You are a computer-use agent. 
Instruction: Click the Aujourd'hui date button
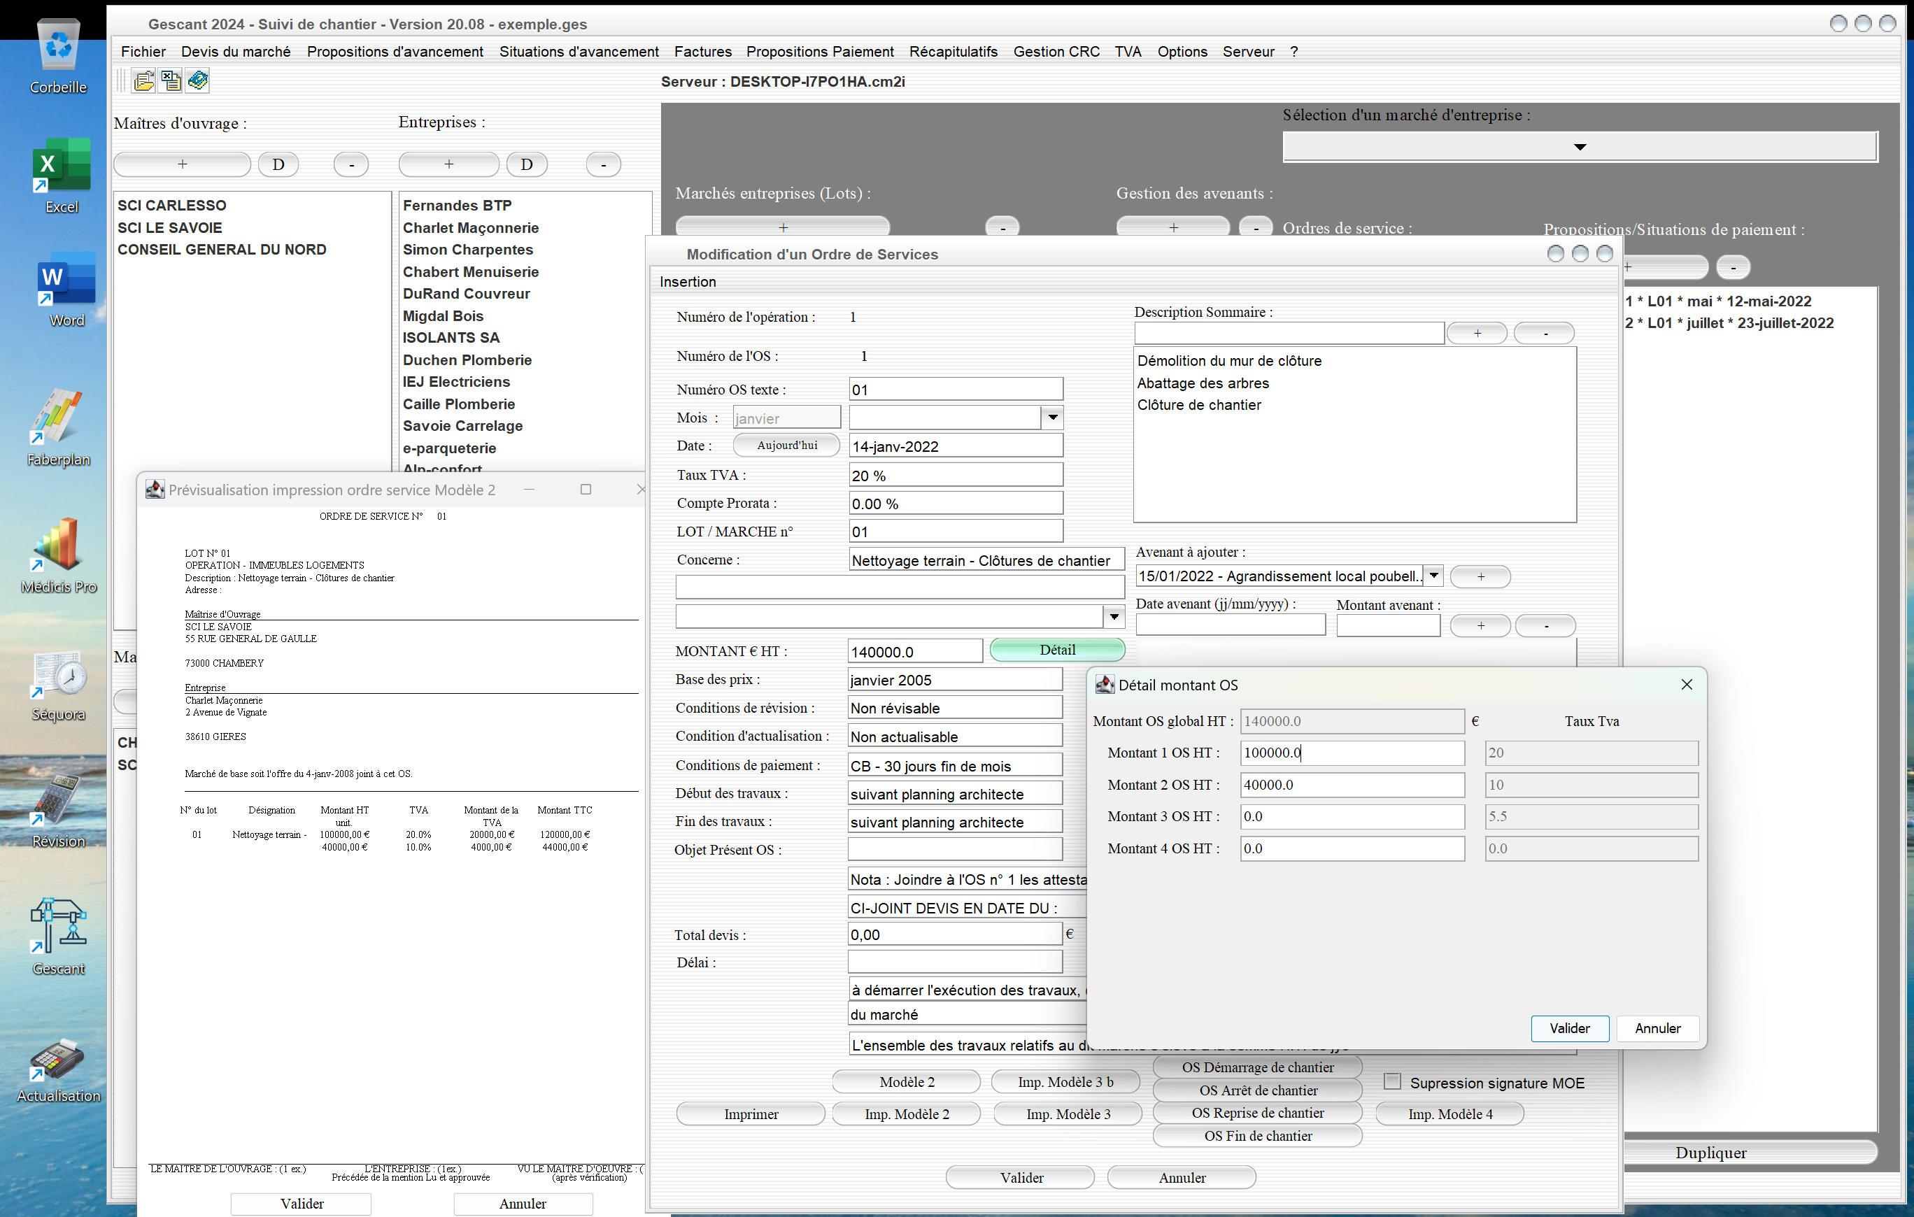pos(786,445)
